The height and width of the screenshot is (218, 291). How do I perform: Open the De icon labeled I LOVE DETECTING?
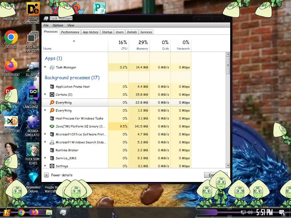33,9
